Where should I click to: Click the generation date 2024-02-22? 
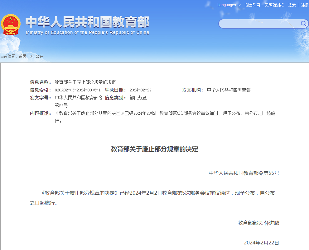[x=141, y=90]
